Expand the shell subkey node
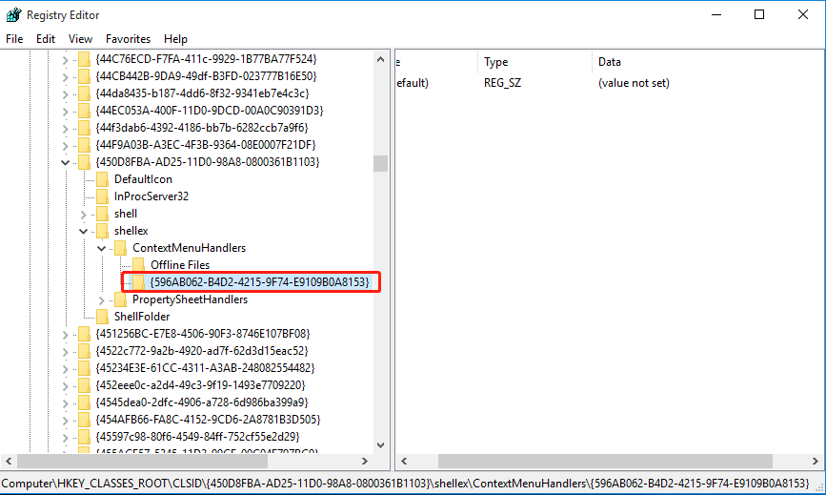This screenshot has width=826, height=495. (84, 214)
